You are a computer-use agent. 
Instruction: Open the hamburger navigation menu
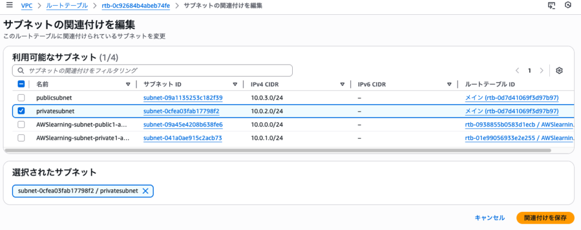click(9, 6)
